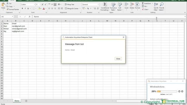
Task: Cut the selection with the scissors icon
Action: pos(8,3)
